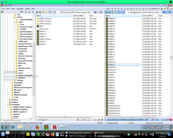Viewport: 173px width, 138px height.
Task: Click the 7805-T part icon in left pane
Action: pyautogui.click(x=38, y=26)
